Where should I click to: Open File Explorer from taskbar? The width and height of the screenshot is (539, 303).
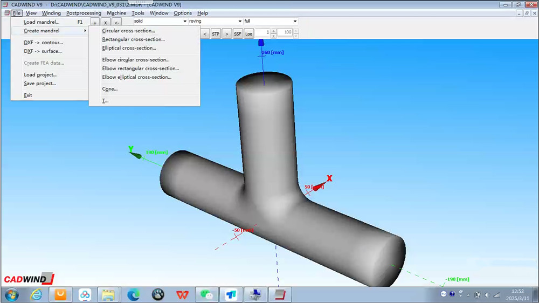pos(108,295)
